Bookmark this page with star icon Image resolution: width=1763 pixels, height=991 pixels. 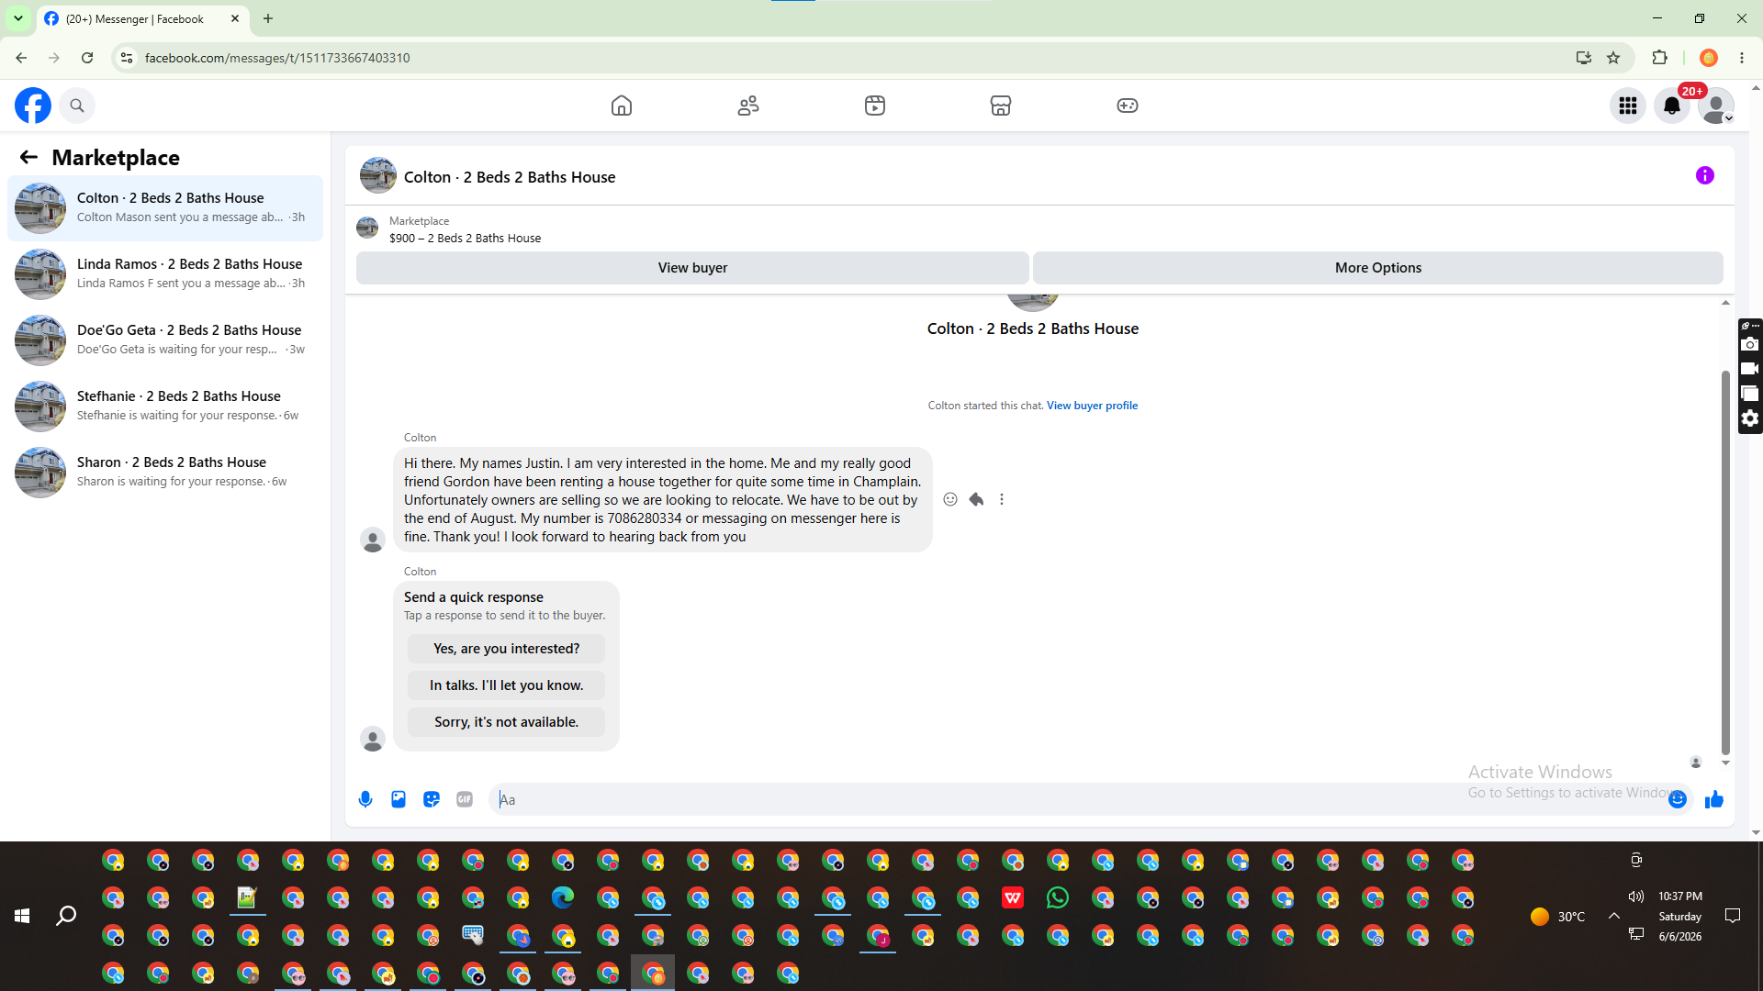pos(1613,58)
